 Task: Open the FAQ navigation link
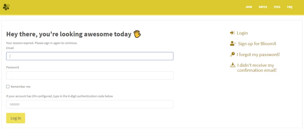point(290,7)
